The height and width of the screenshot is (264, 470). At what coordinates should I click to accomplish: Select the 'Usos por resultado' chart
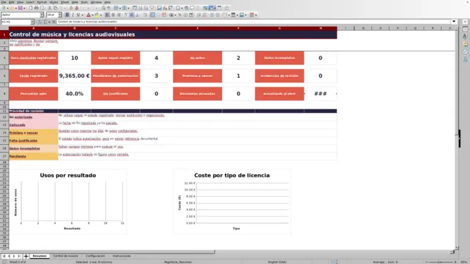pyautogui.click(x=68, y=202)
